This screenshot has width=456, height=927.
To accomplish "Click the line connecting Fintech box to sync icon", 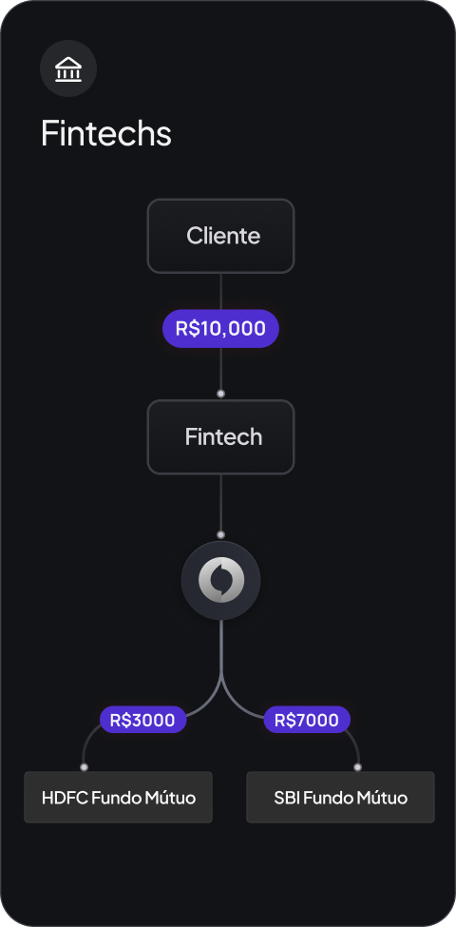I will click(x=220, y=503).
